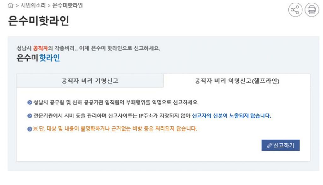The image size is (323, 185).
Task: Click the pencil icon on the 신고하기 button
Action: pos(269,146)
